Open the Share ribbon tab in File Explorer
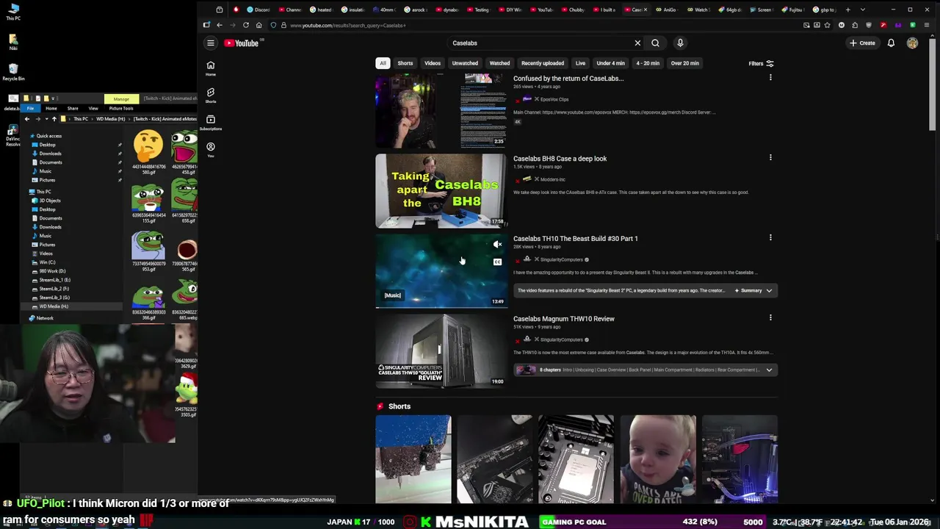940x529 pixels. pyautogui.click(x=73, y=108)
